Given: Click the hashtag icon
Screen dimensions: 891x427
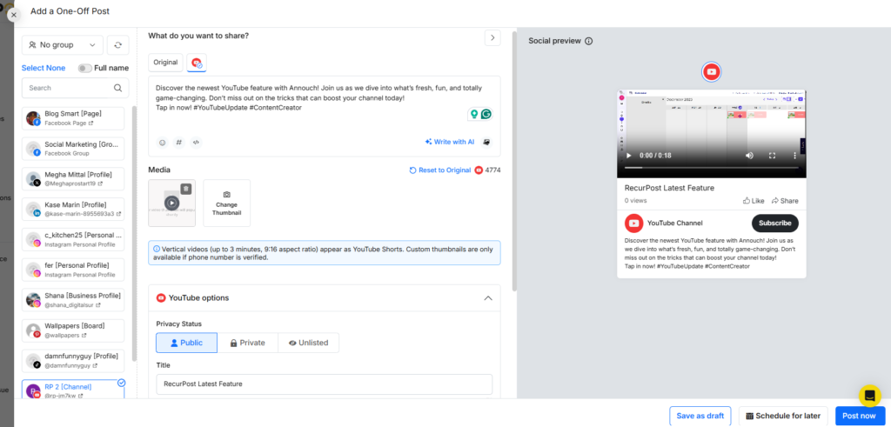Looking at the screenshot, I should pyautogui.click(x=179, y=143).
